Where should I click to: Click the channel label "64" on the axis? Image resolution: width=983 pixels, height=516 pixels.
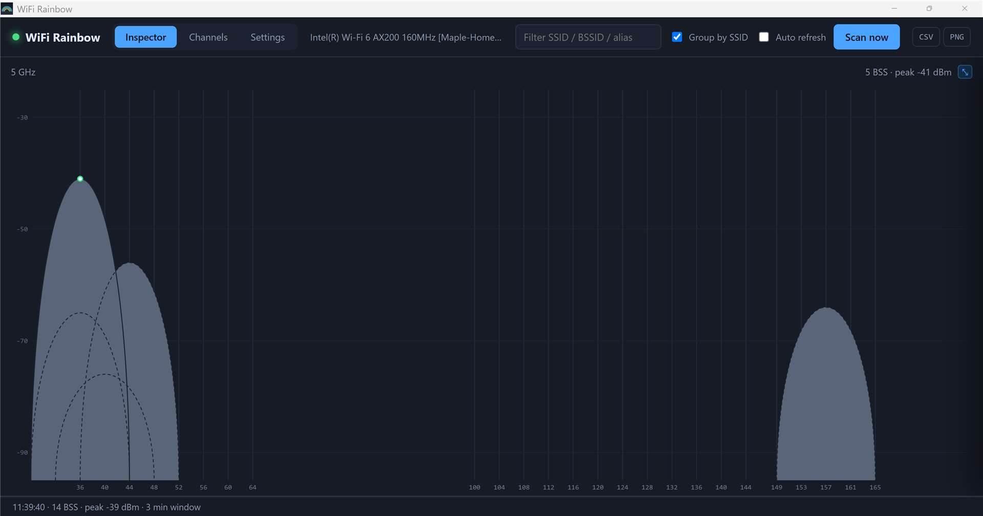252,487
